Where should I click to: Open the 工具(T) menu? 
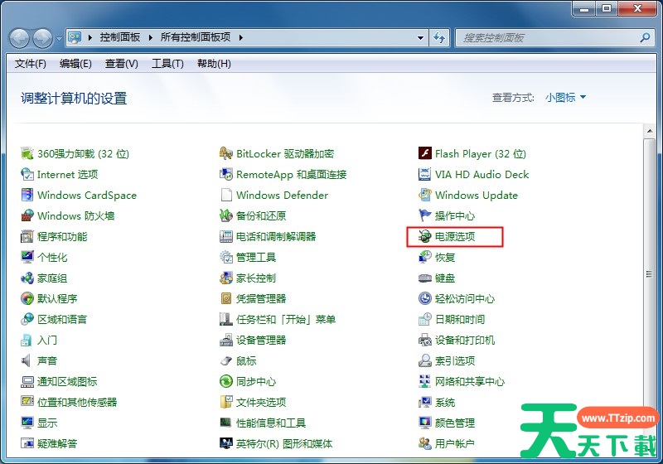168,64
